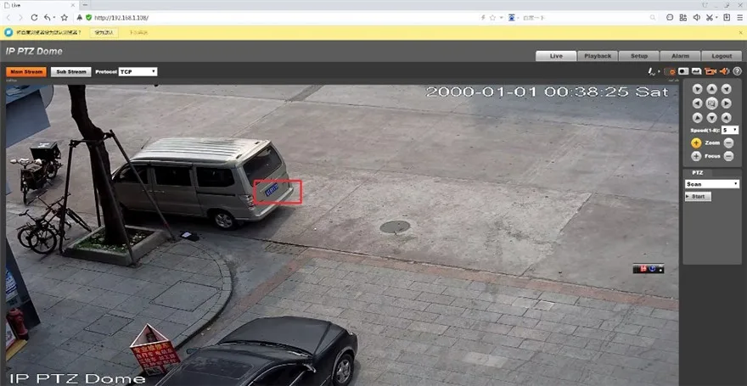
Task: Open the dropdown beside scissors icon
Action: click(x=716, y=18)
